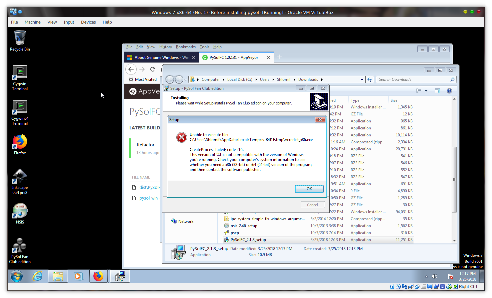The width and height of the screenshot is (492, 298).
Task: Open the VirtualBox Machine menu
Action: [x=32, y=22]
